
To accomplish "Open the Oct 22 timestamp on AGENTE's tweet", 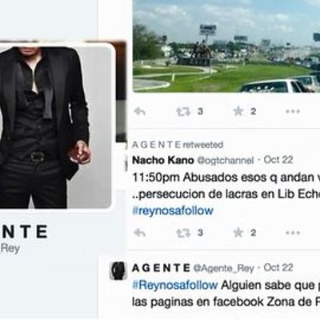I will [278, 267].
